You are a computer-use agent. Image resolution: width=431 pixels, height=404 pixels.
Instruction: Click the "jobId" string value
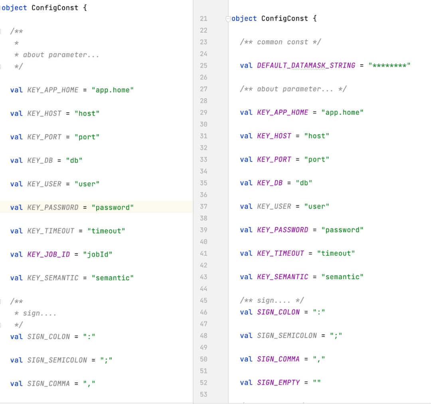[97, 254]
